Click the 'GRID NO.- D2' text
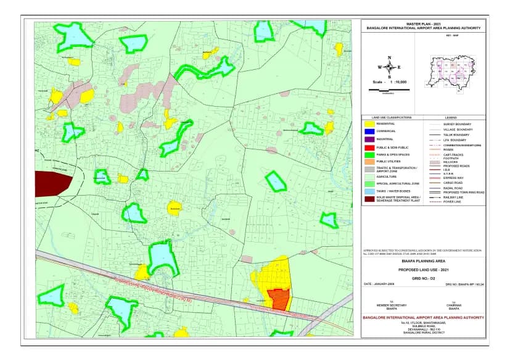 [423, 279]
